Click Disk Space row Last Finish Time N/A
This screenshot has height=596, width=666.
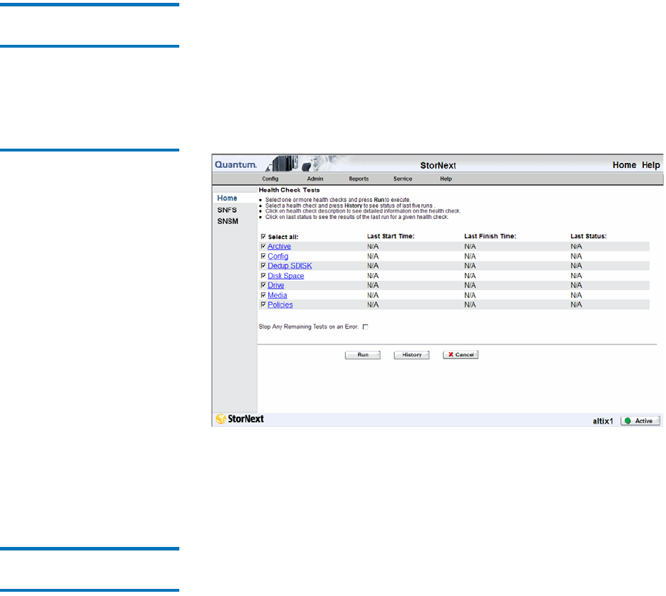click(x=470, y=276)
